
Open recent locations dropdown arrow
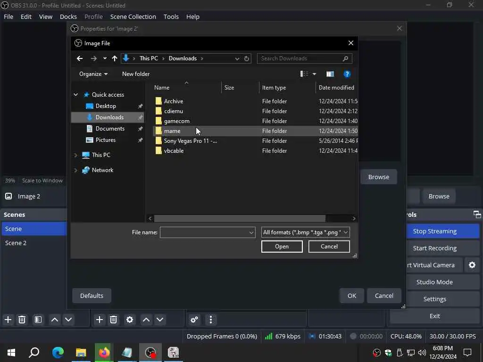[x=105, y=58]
